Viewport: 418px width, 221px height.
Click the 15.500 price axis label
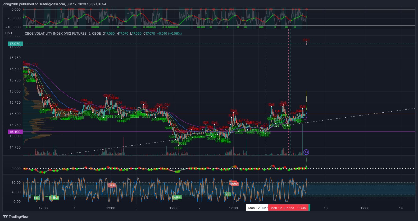(15, 114)
